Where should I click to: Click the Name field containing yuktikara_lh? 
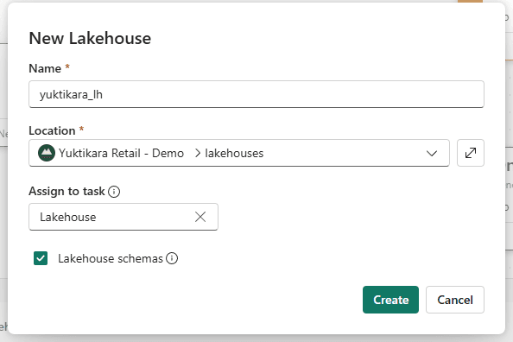(256, 94)
